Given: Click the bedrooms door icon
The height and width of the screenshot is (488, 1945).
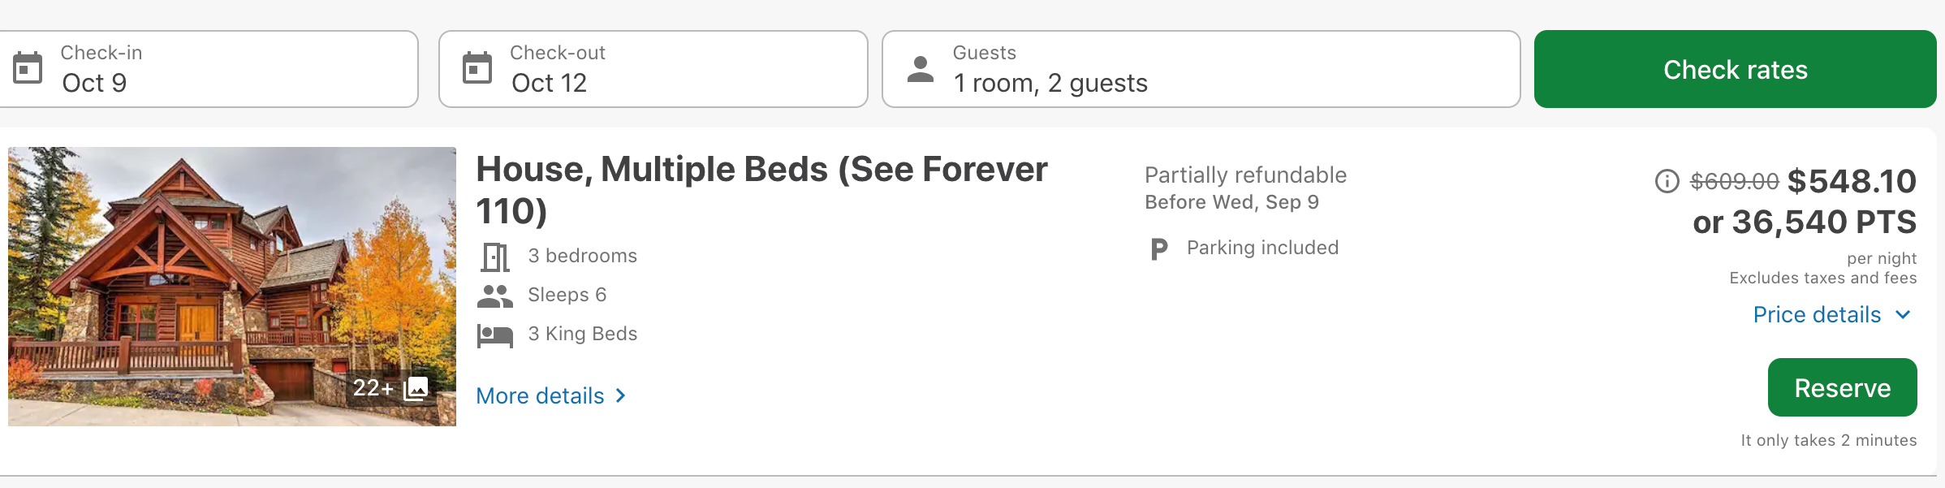Looking at the screenshot, I should pos(495,257).
